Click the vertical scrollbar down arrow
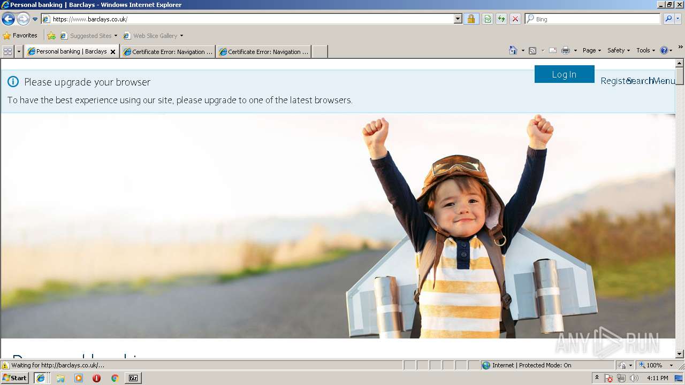 680,354
